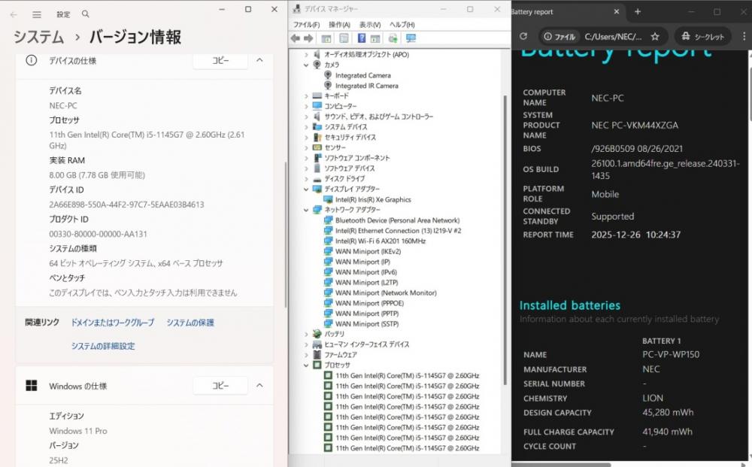Toggle the console tree toolbar icon
Screen dimensions: 752x467
pyautogui.click(x=326, y=38)
